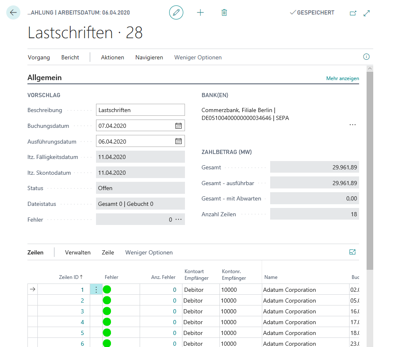This screenshot has height=347, width=399.
Task: Click into the Beschreibung text field
Action: pos(140,110)
